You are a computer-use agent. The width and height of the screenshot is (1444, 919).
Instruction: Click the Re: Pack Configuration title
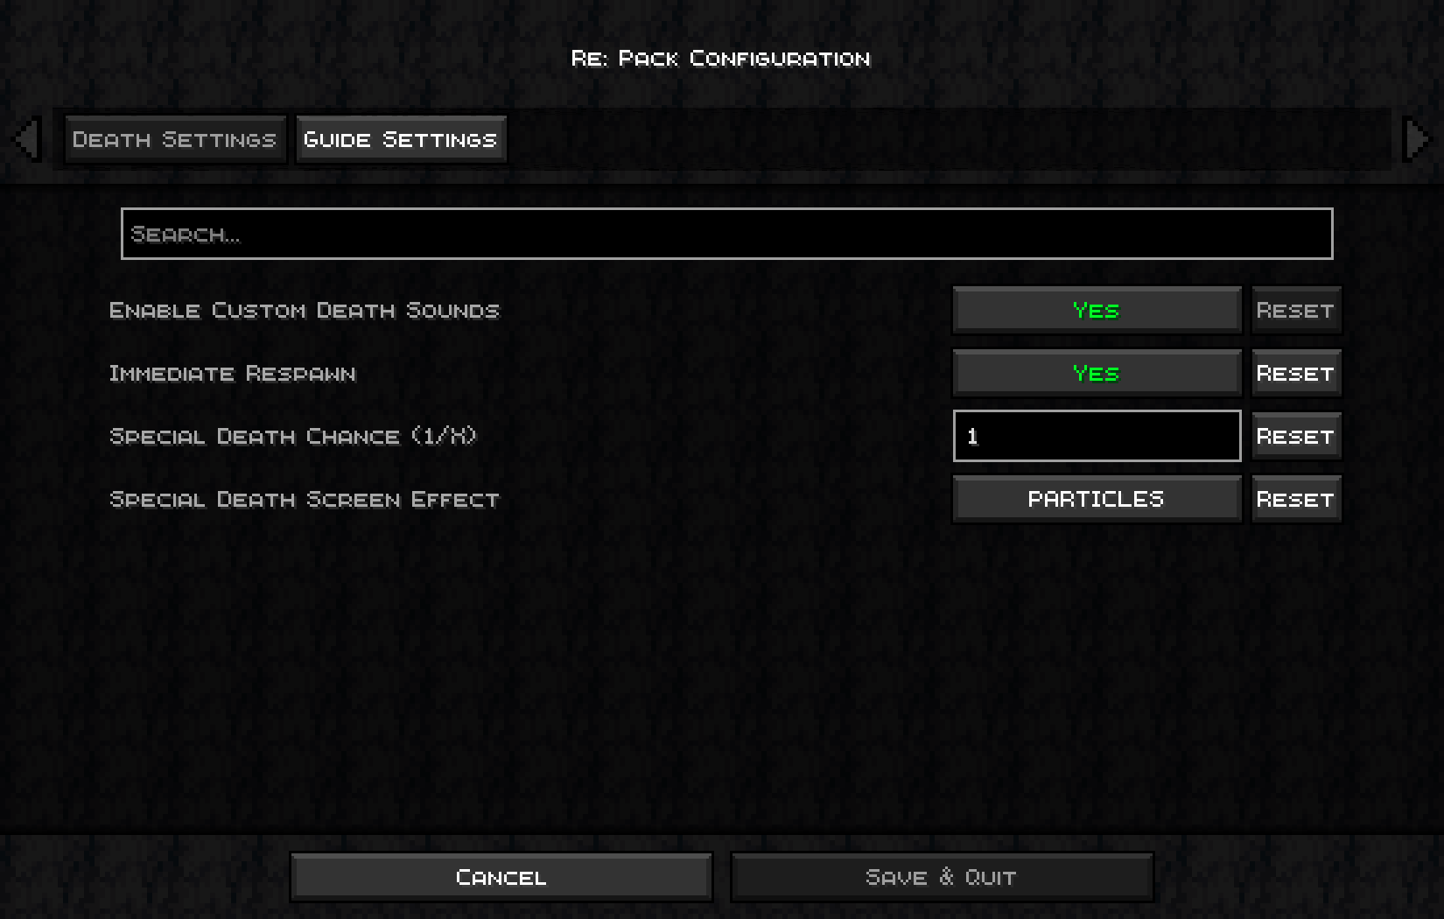[721, 59]
